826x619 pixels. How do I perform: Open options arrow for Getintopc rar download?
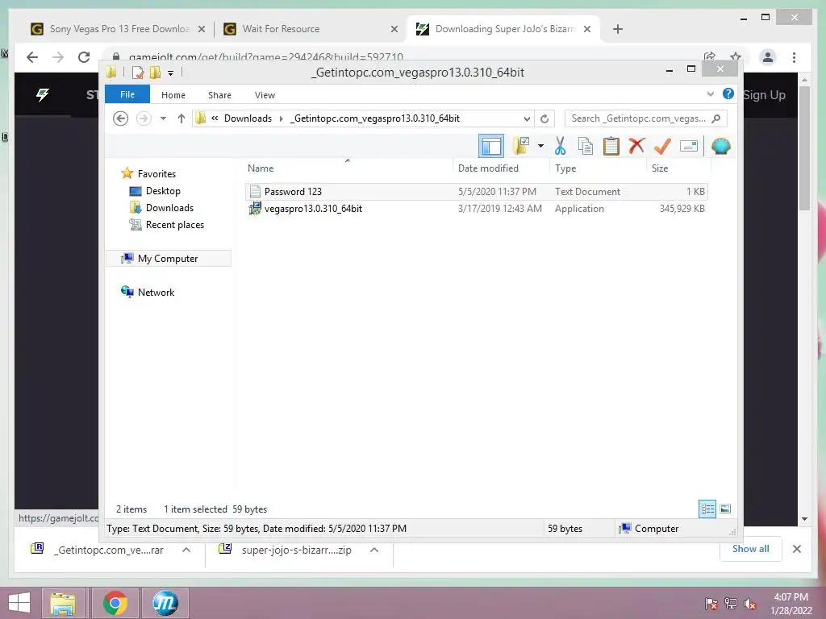186,550
